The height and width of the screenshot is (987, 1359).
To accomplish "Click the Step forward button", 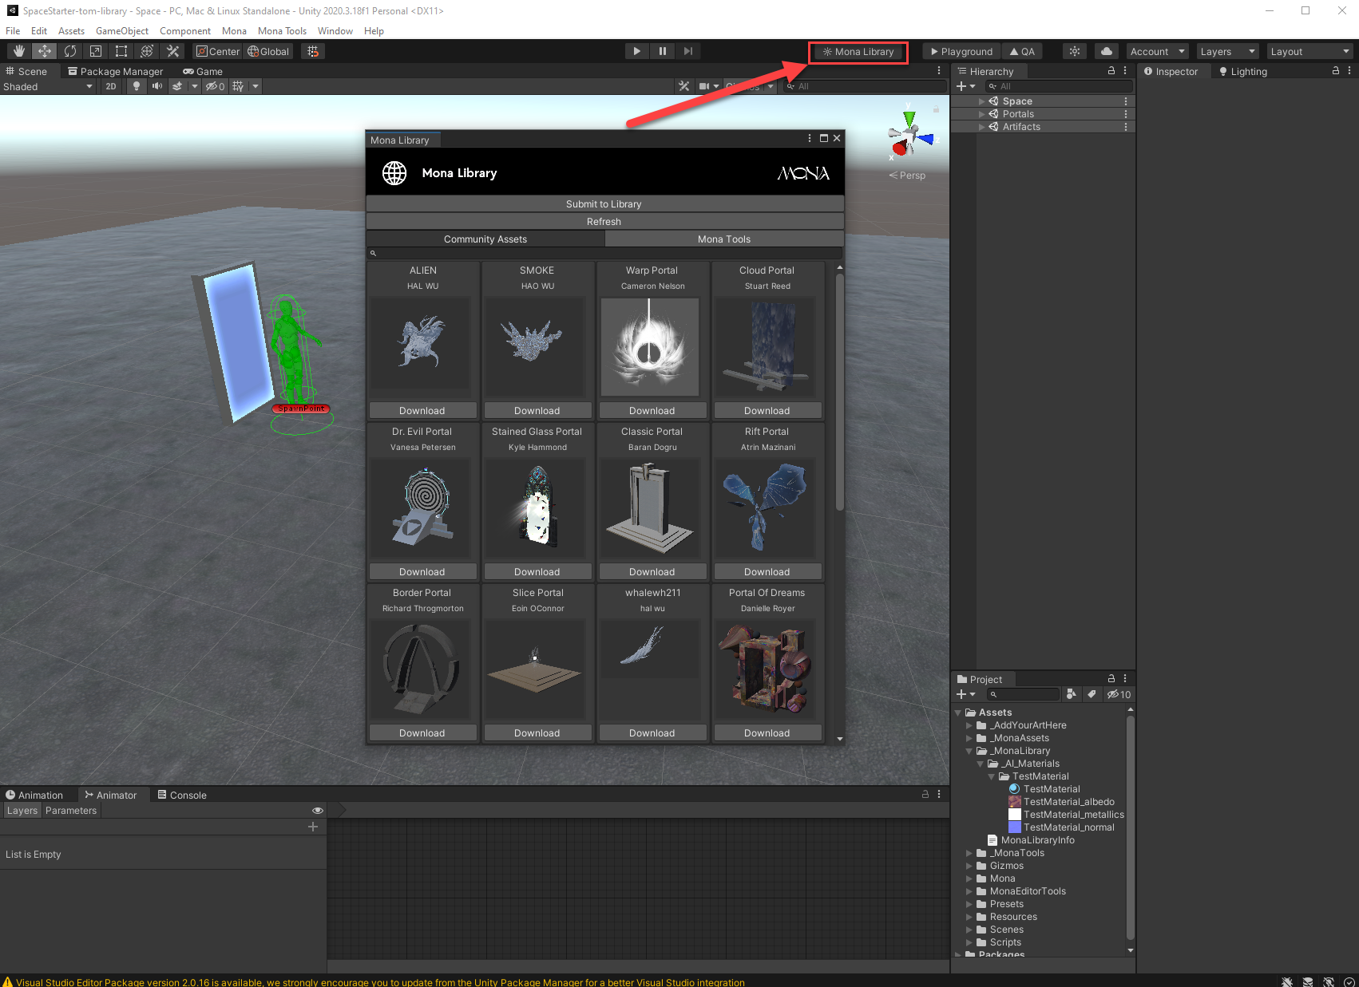I will [688, 51].
